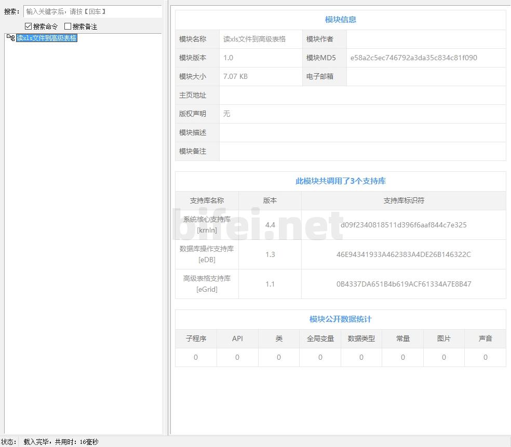This screenshot has width=511, height=447.
Task: Click the 此模块共调用了3个支持库 heading
Action: pos(340,181)
